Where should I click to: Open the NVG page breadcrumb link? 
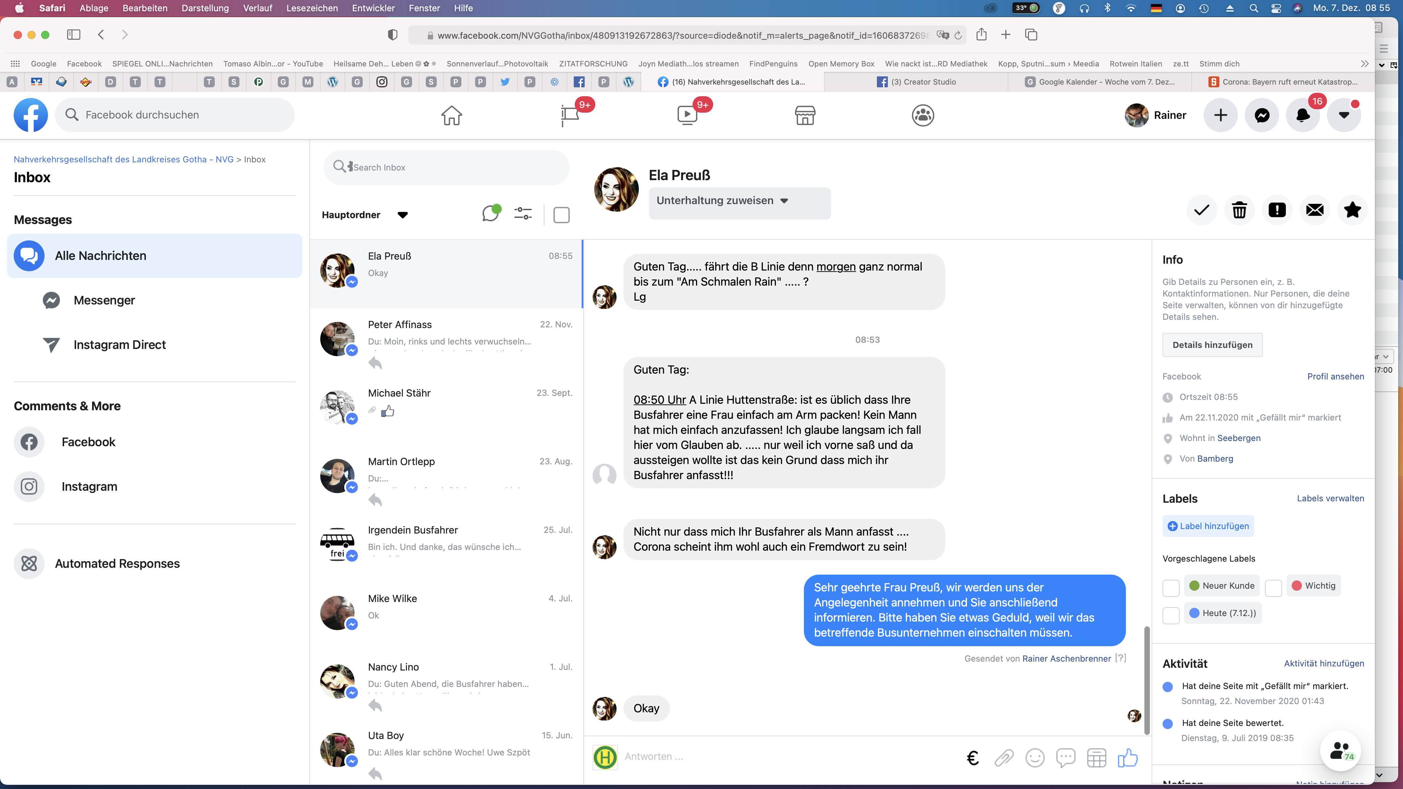124,160
